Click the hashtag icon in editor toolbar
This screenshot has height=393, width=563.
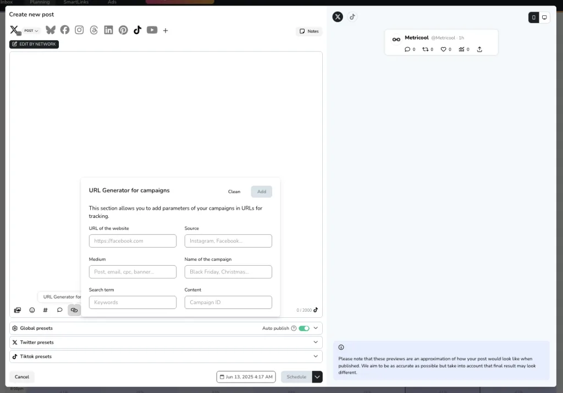(46, 310)
